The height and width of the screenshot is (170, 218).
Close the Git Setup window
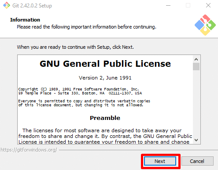[208, 6]
